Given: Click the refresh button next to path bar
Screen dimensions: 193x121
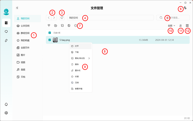Looking at the screenshot, I should coord(62,18).
